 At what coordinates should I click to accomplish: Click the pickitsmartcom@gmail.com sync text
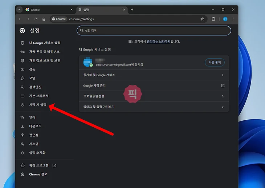tap(119, 64)
